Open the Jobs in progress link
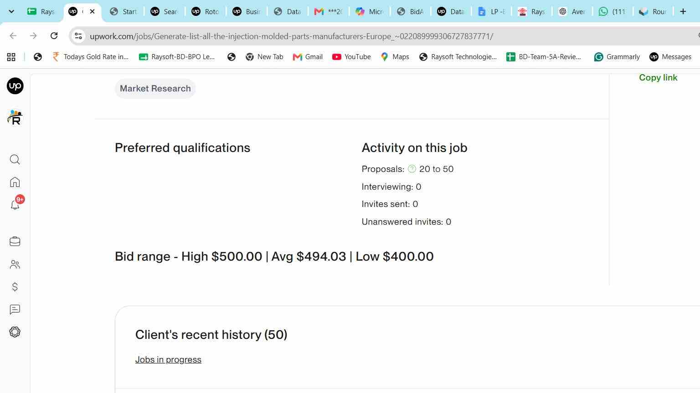The width and height of the screenshot is (700, 393). click(168, 359)
